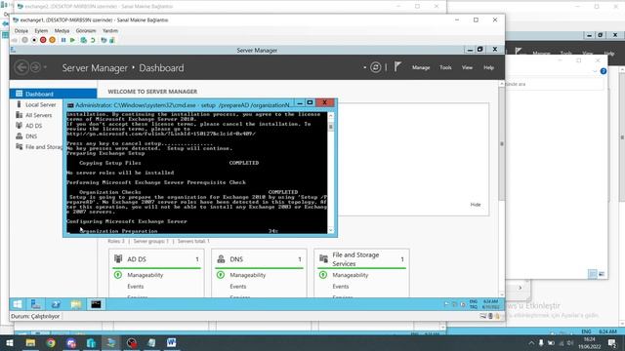Open the Dosya menu in VM window
The image size is (625, 351).
point(21,30)
